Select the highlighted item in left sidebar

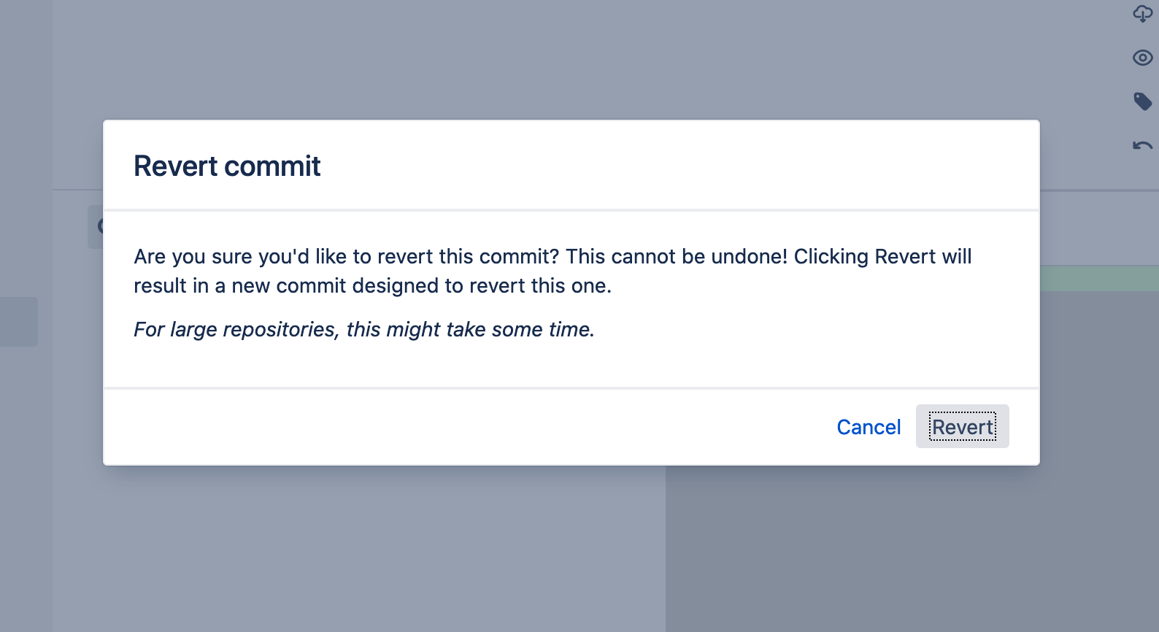pos(18,322)
